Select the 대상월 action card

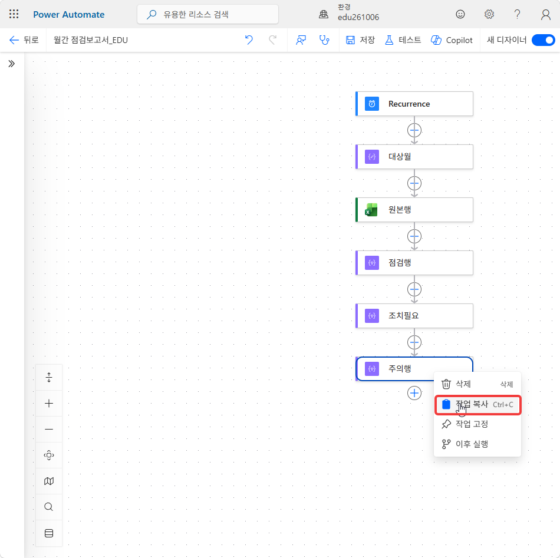coord(414,157)
